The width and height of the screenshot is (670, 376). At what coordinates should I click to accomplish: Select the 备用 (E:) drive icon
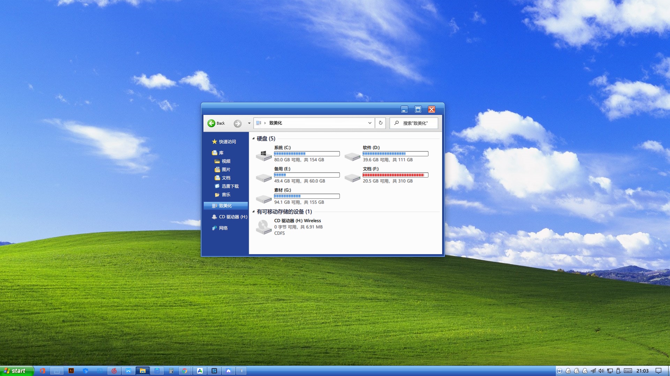(263, 178)
